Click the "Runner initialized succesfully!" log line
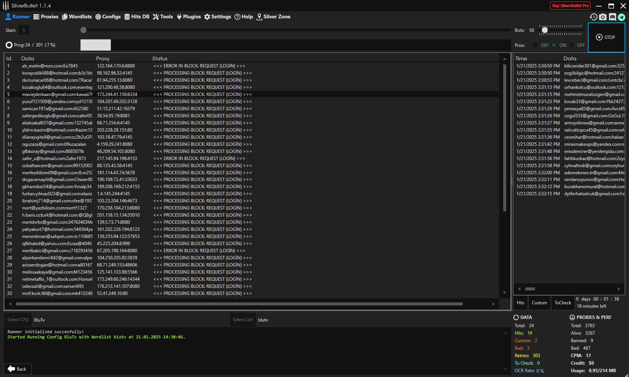The height and width of the screenshot is (377, 629). coord(46,332)
